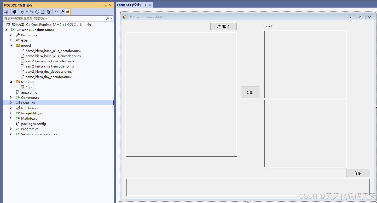377x203 pixels.
Task: Select the label1 control
Action: pos(269,26)
